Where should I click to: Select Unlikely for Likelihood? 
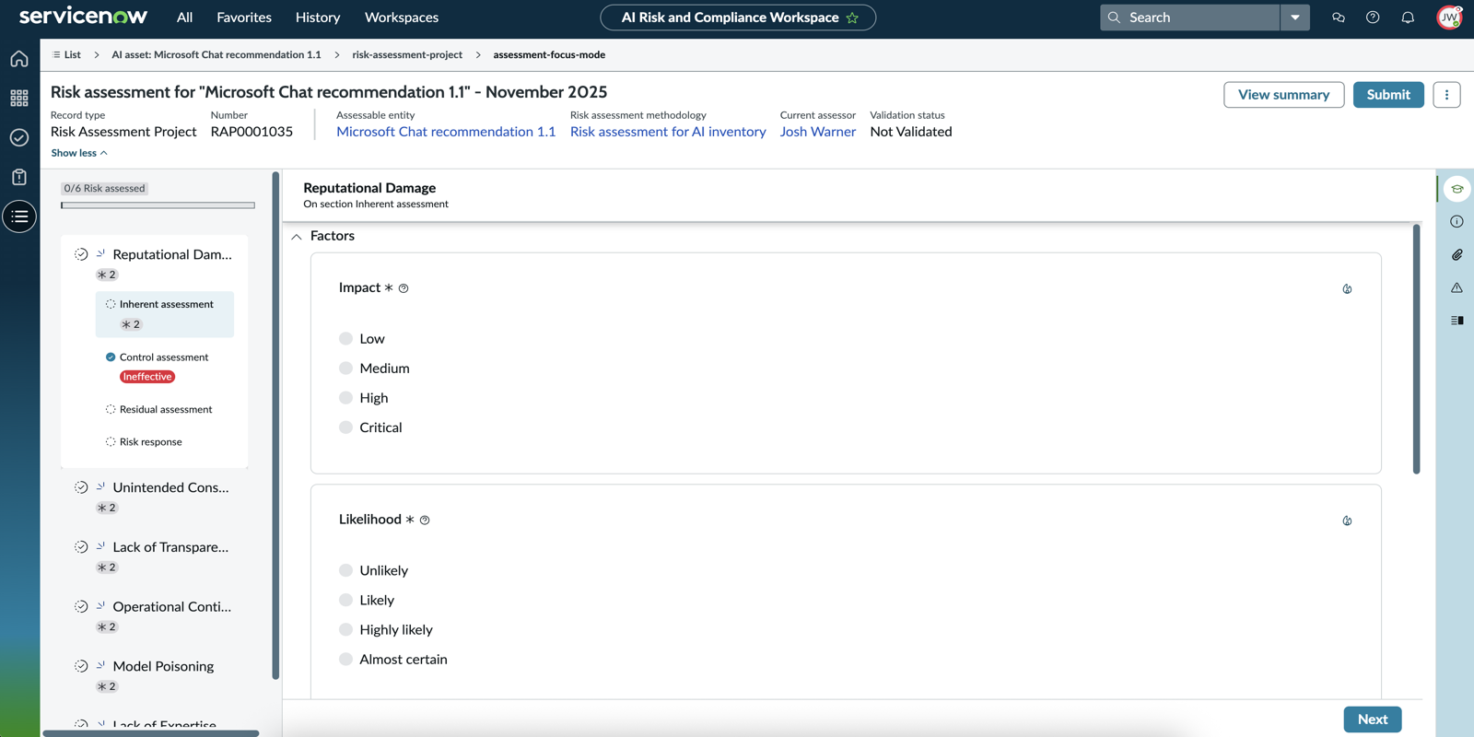click(345, 570)
